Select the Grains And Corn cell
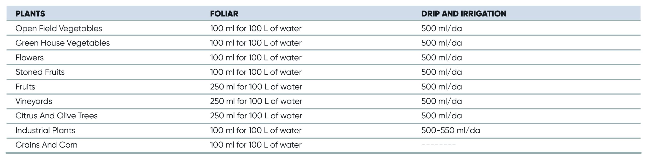651x159 pixels. pos(46,145)
